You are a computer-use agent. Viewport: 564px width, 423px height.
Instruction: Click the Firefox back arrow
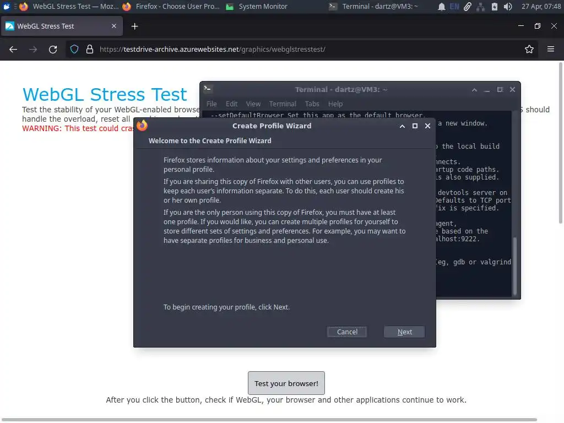click(13, 49)
